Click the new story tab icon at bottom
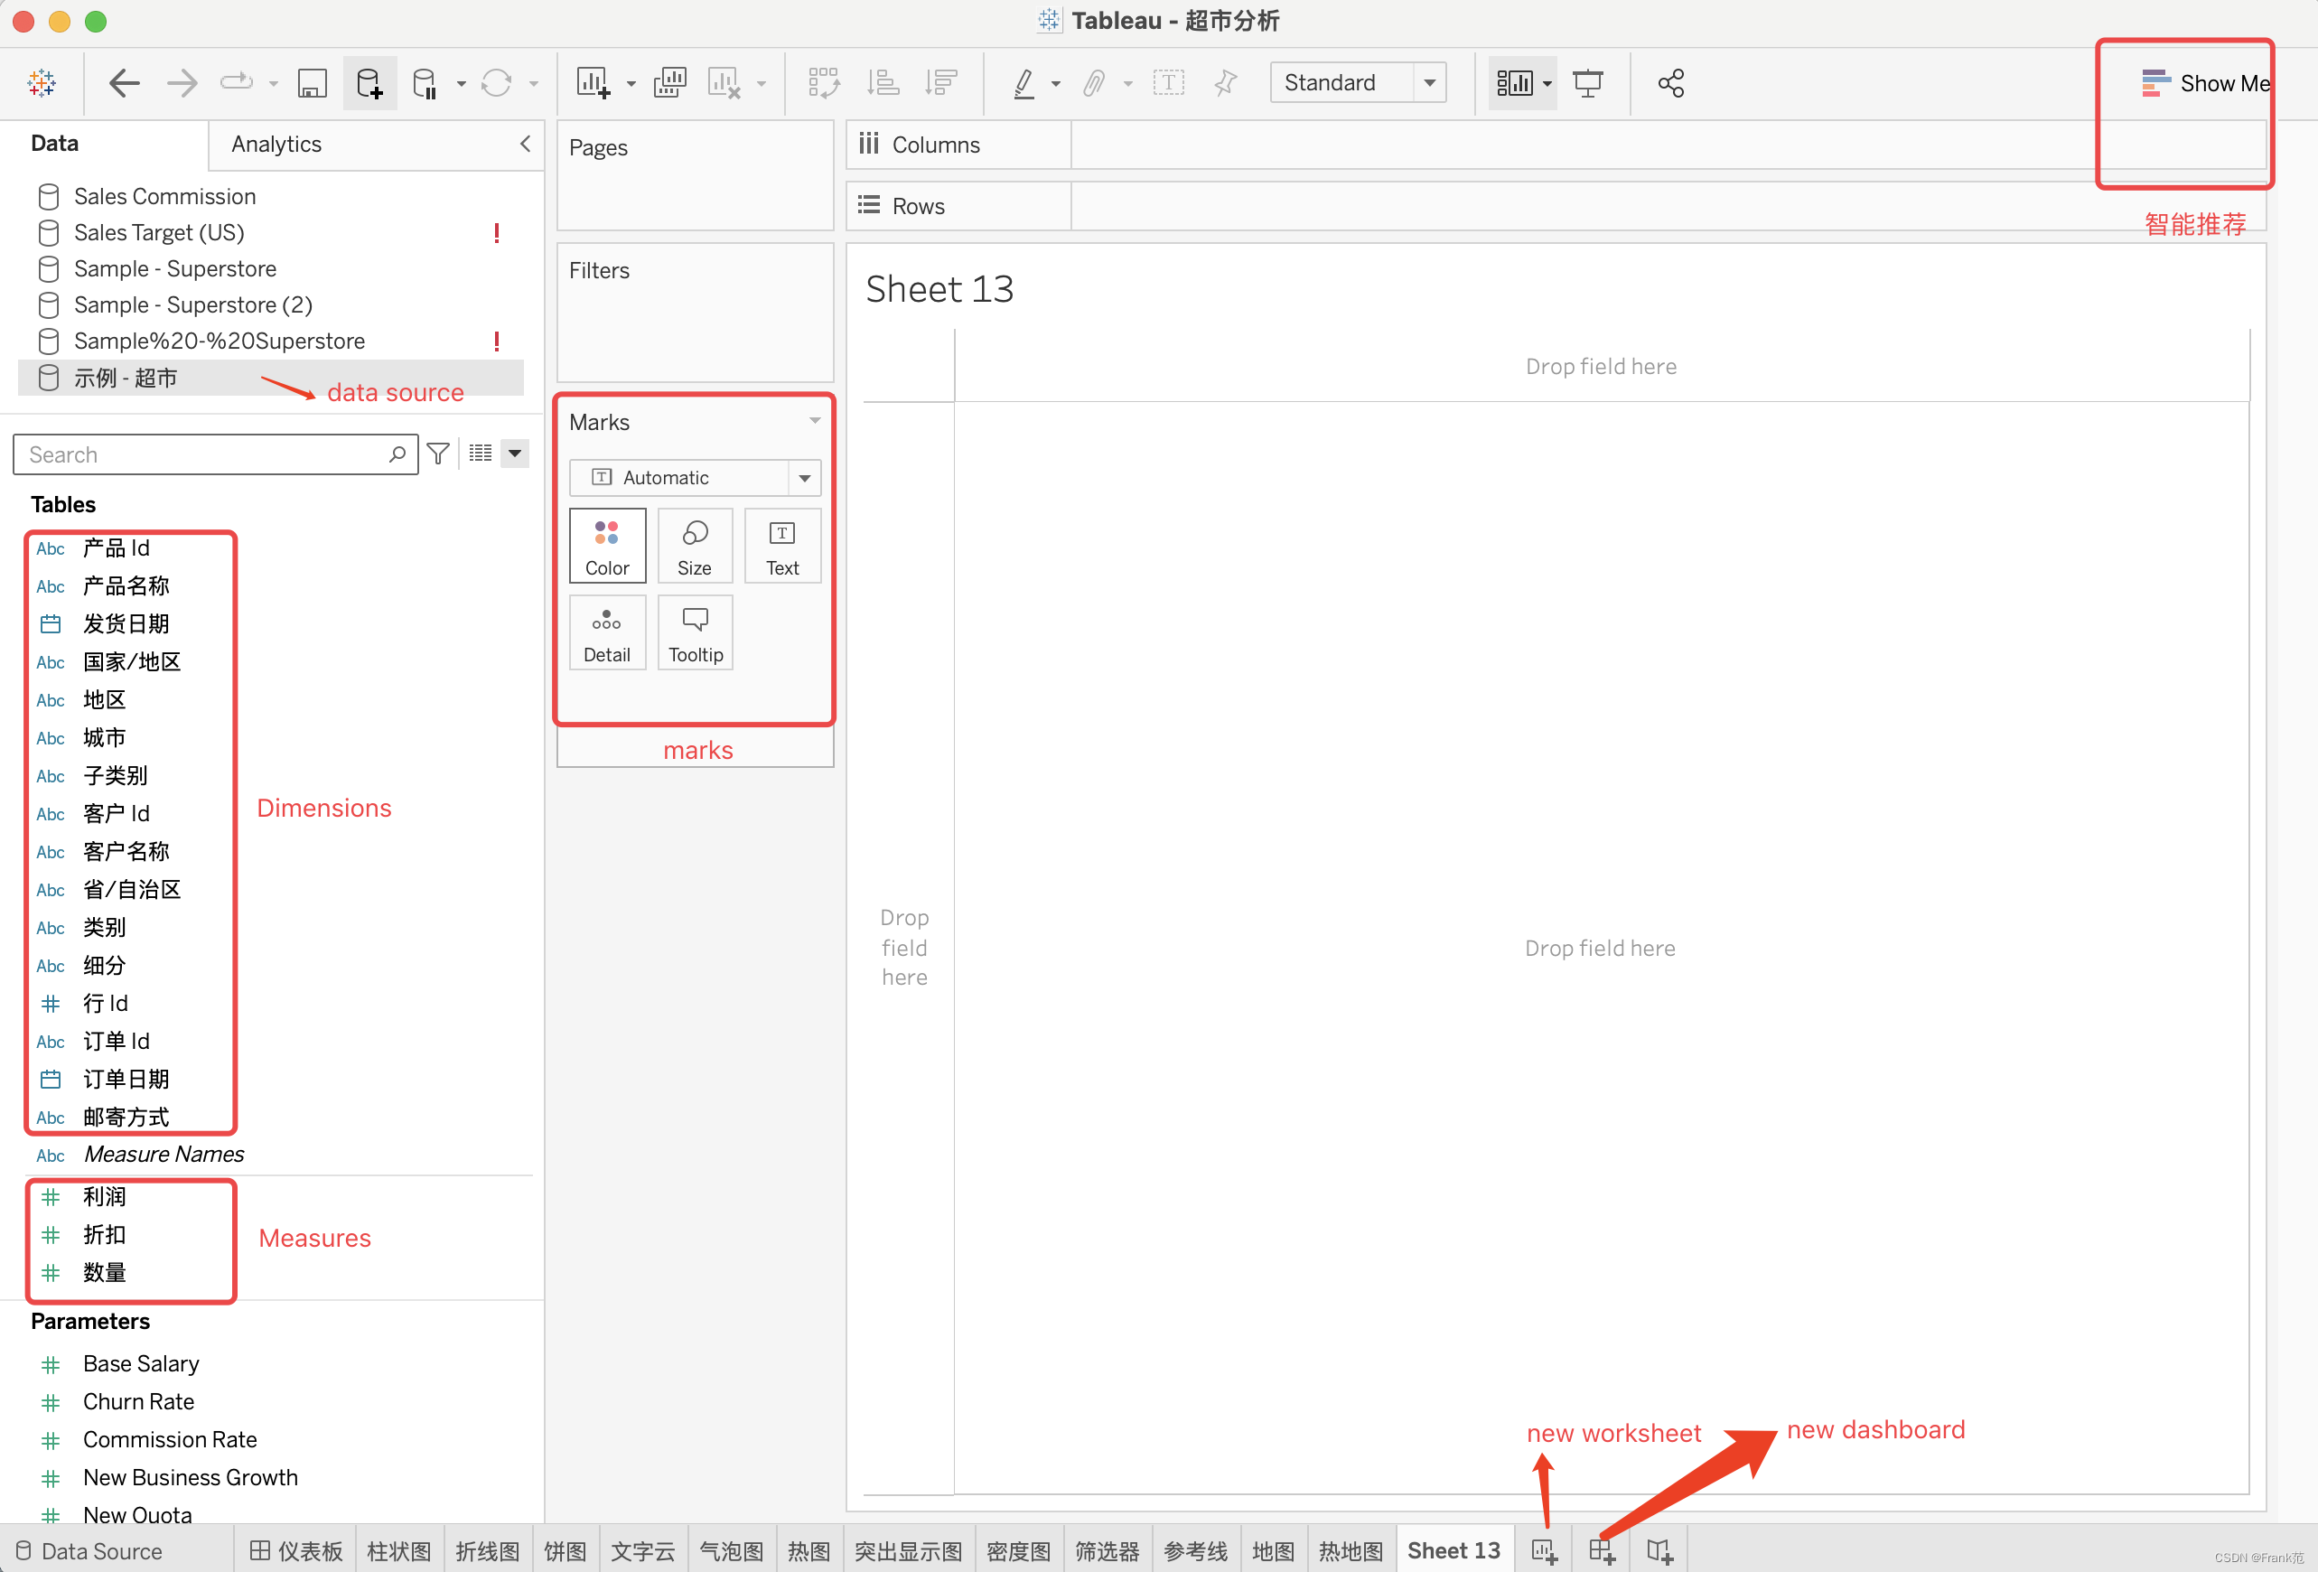This screenshot has height=1572, width=2318. pyautogui.click(x=1659, y=1551)
